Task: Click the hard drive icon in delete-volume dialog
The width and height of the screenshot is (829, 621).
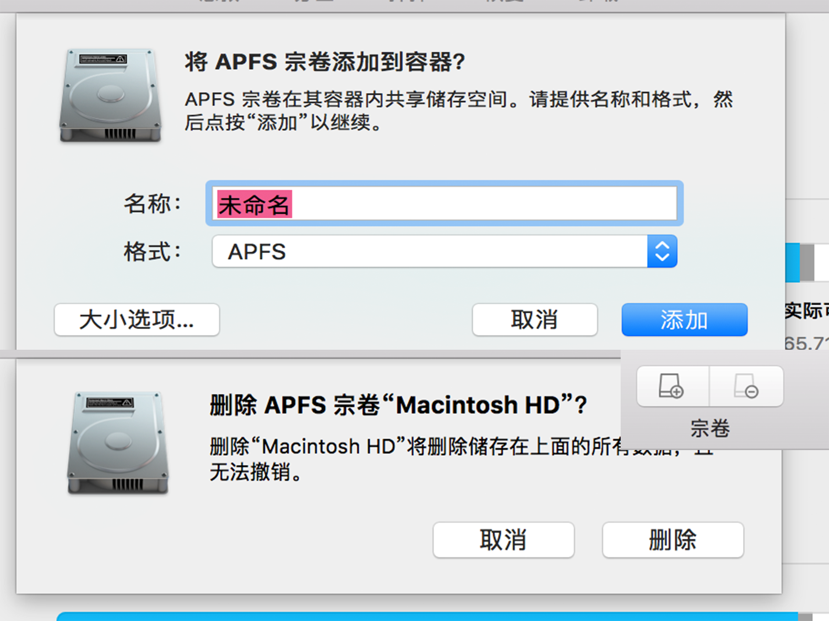Action: coord(118,443)
